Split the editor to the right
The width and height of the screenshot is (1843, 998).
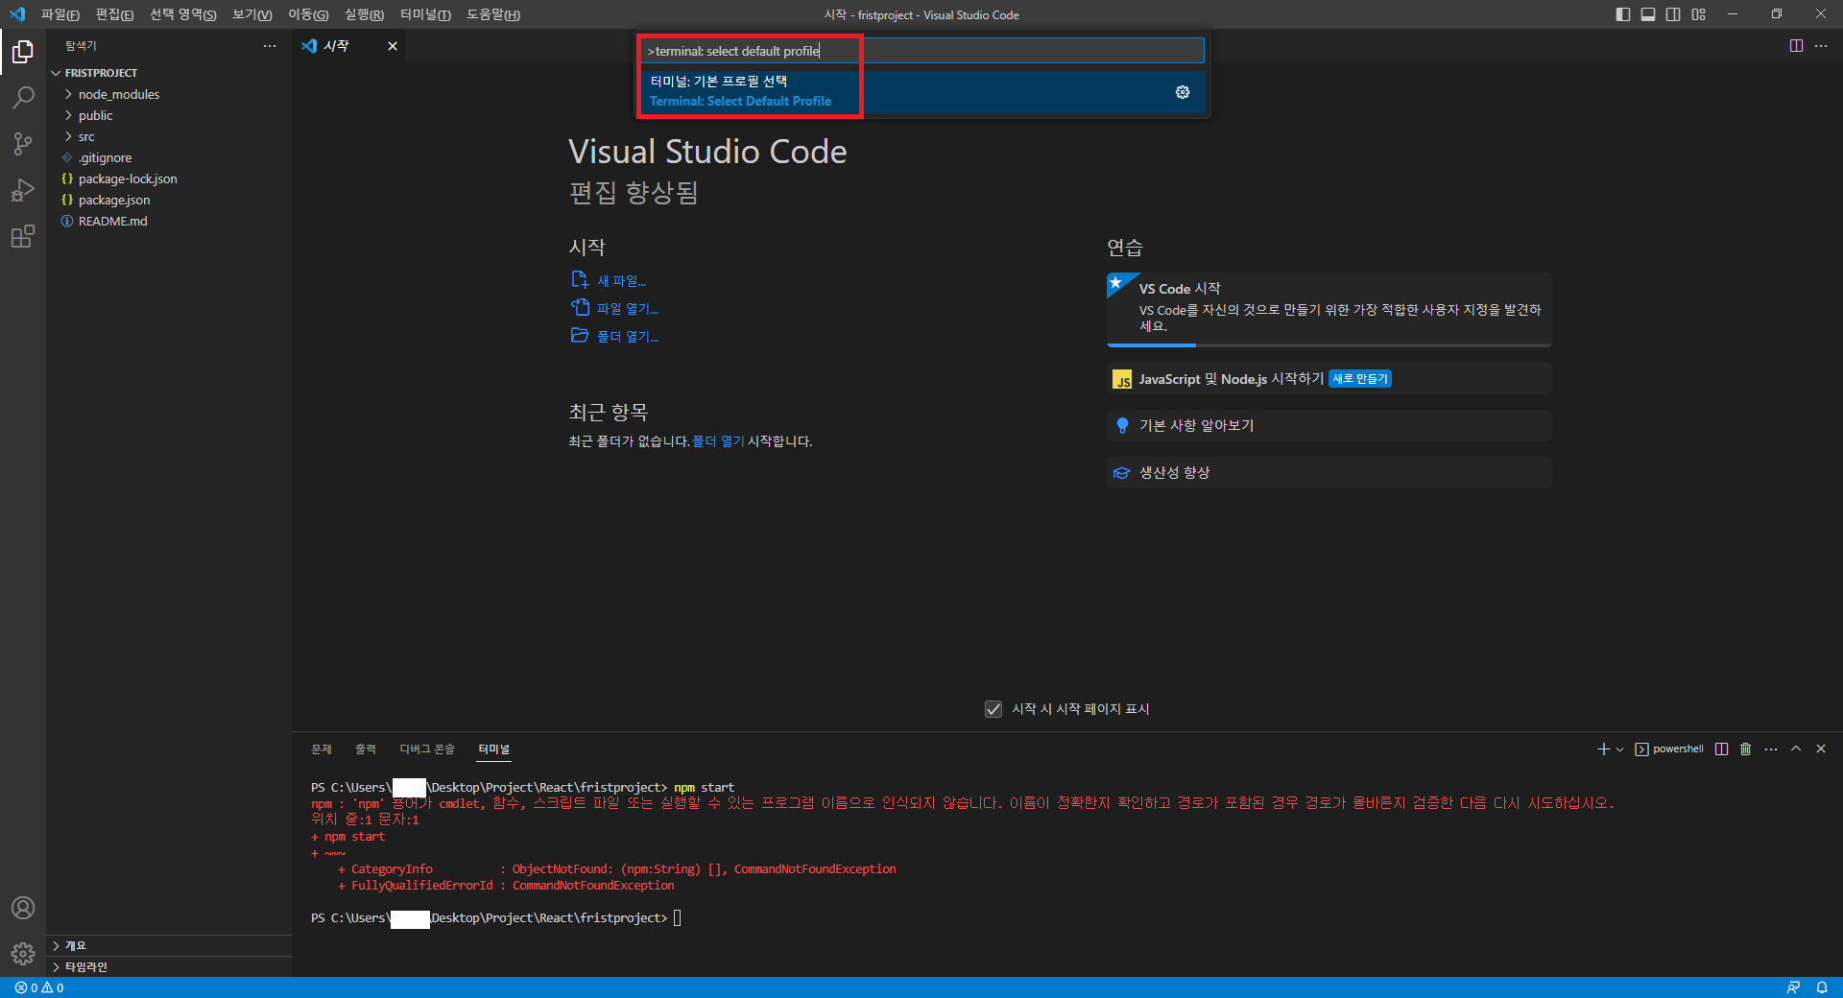click(x=1796, y=46)
